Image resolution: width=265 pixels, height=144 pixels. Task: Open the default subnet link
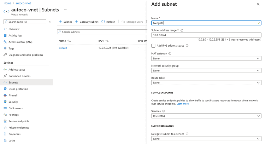tap(63, 48)
